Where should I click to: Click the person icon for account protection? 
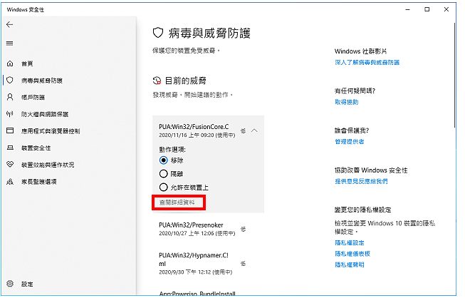(10, 97)
